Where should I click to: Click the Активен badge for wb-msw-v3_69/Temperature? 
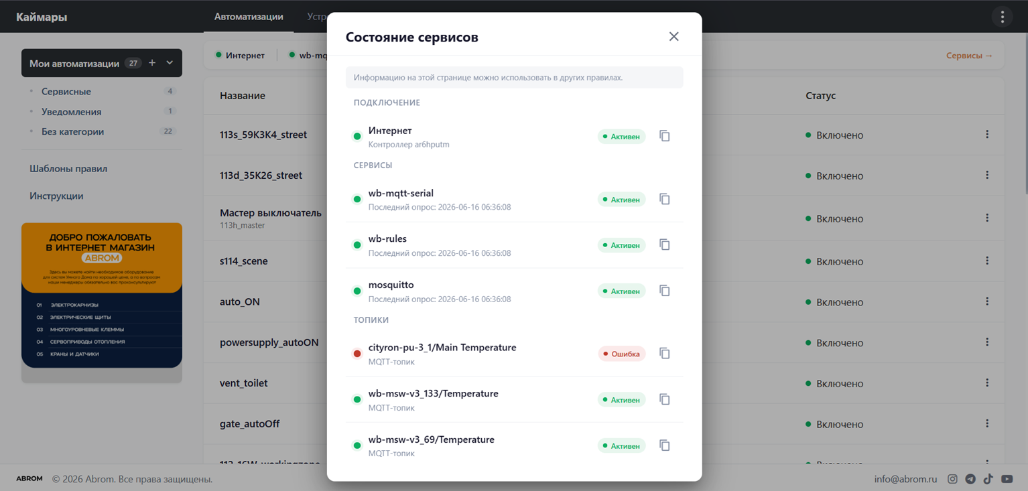[x=622, y=446]
